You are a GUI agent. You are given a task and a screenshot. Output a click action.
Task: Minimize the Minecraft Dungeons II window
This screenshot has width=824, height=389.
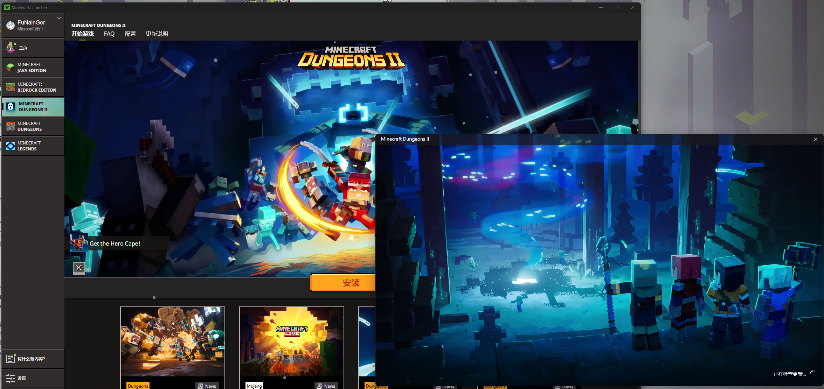799,139
